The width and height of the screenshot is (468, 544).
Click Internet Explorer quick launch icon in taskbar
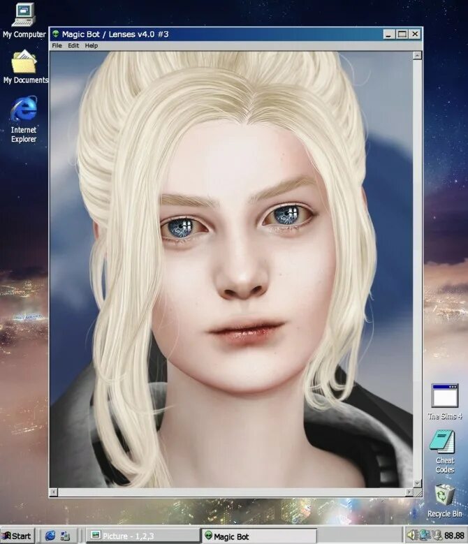[50, 536]
